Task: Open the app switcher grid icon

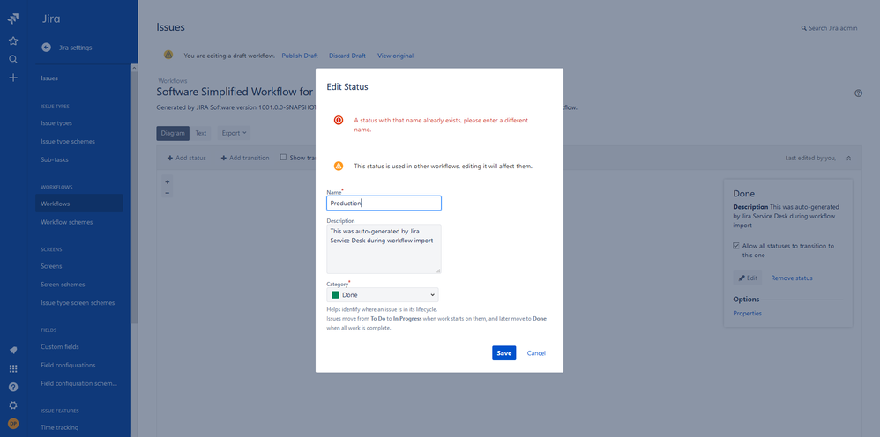Action: 13,368
